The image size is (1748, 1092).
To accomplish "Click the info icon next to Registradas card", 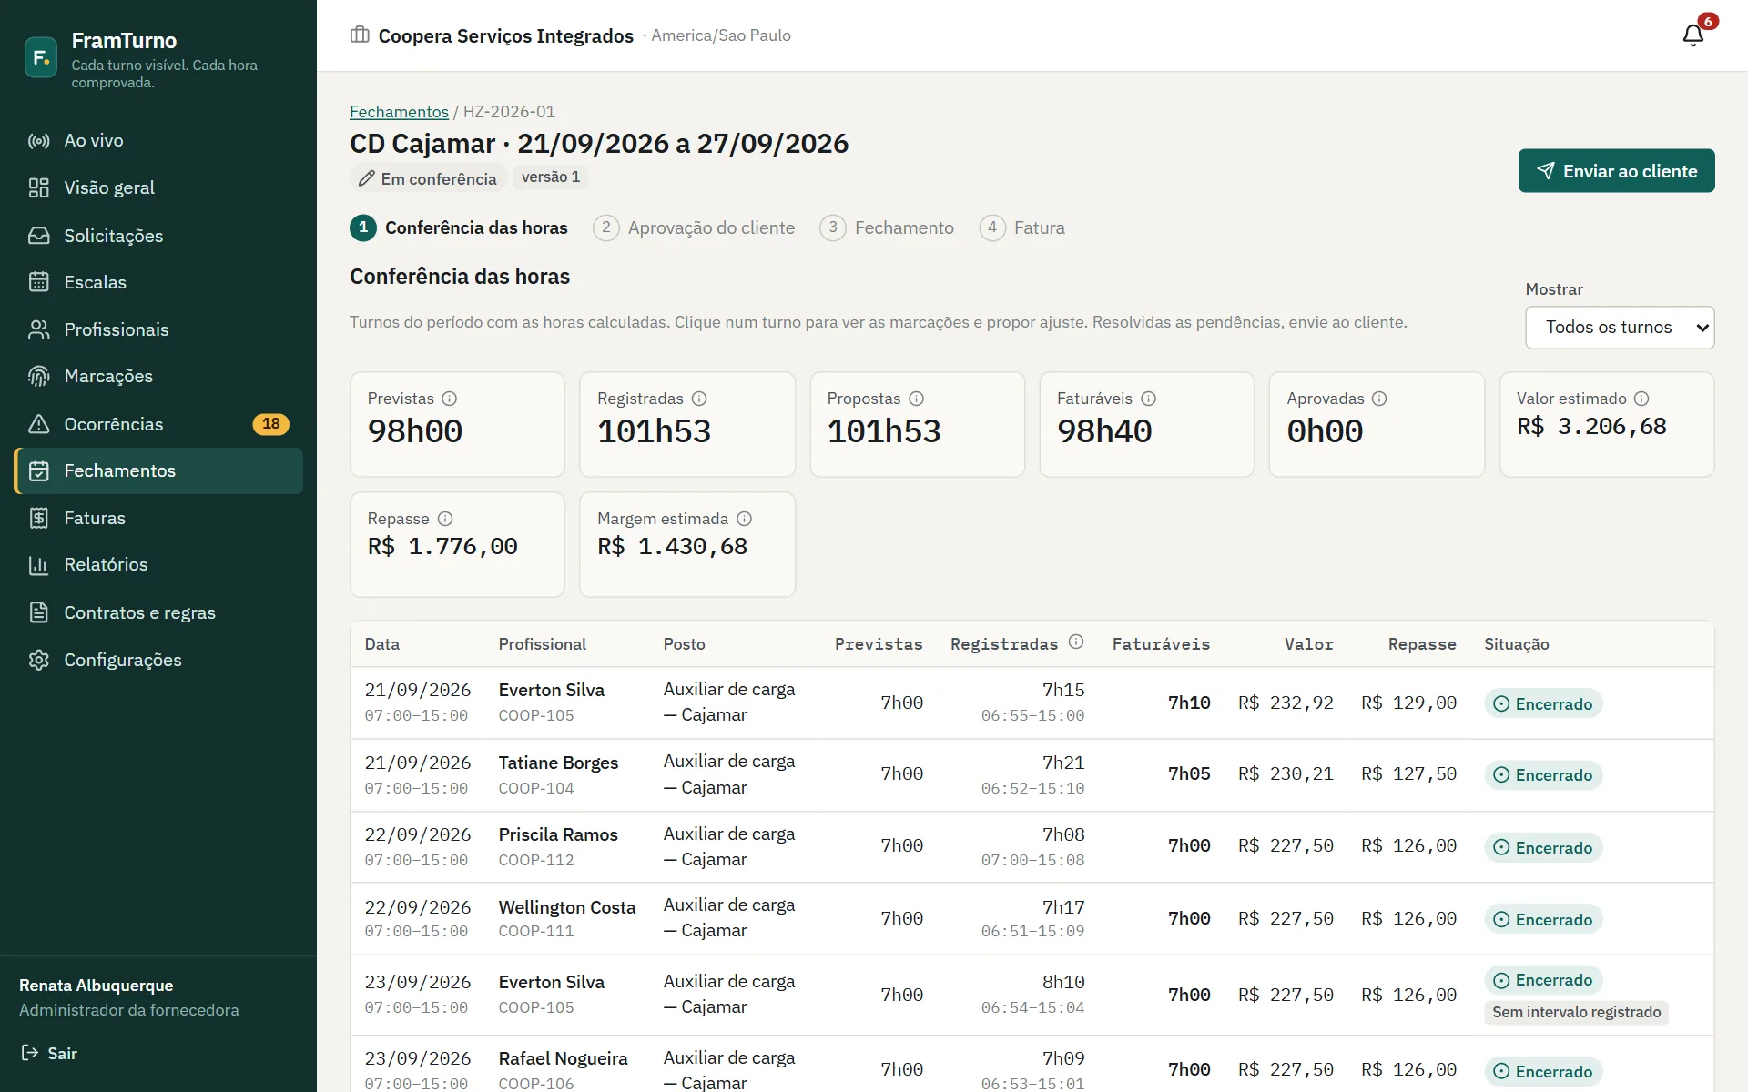I will (699, 399).
